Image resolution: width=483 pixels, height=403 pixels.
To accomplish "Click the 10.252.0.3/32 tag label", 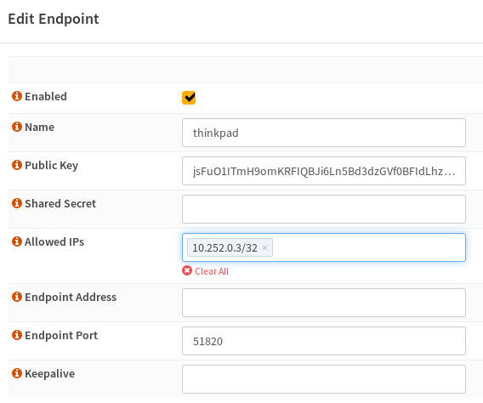I will pyautogui.click(x=224, y=247).
